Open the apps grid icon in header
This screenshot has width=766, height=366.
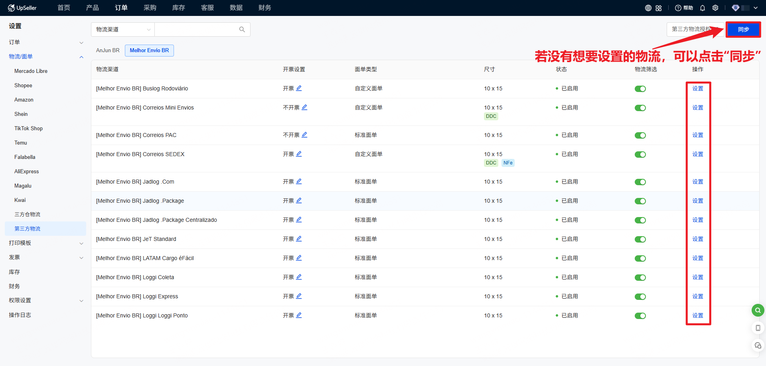[x=659, y=8]
